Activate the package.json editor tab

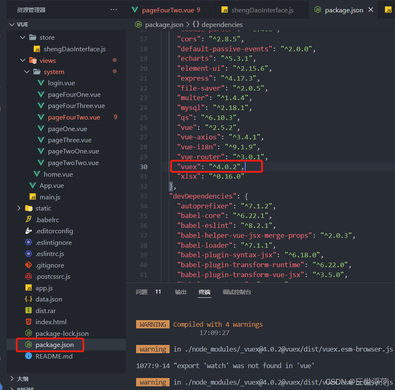pos(344,10)
